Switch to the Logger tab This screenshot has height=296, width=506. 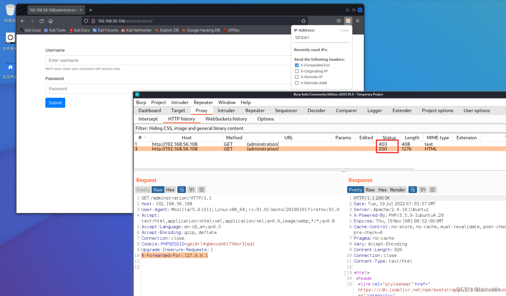coord(375,110)
